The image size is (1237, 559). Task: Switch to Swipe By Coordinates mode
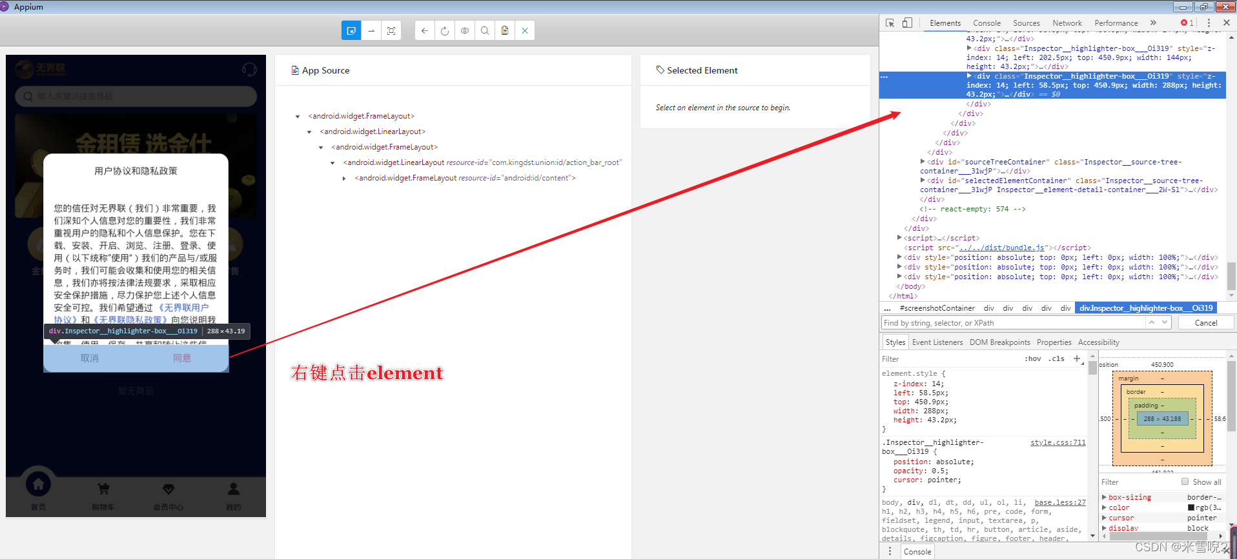coord(371,30)
